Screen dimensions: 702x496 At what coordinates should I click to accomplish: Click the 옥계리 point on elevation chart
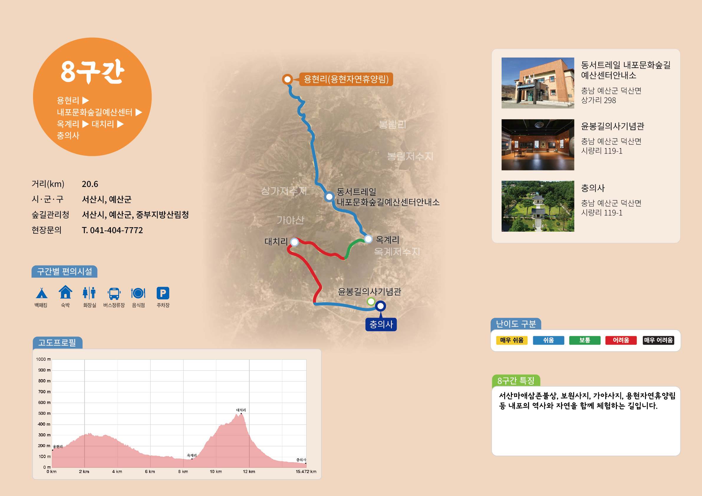tap(192, 459)
